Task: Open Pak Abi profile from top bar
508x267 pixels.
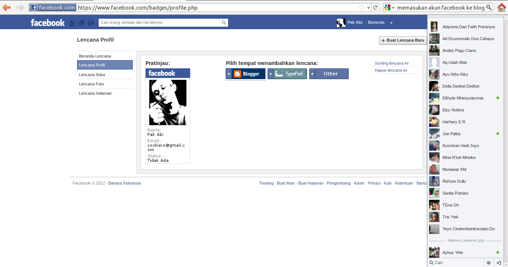Action: [349, 23]
